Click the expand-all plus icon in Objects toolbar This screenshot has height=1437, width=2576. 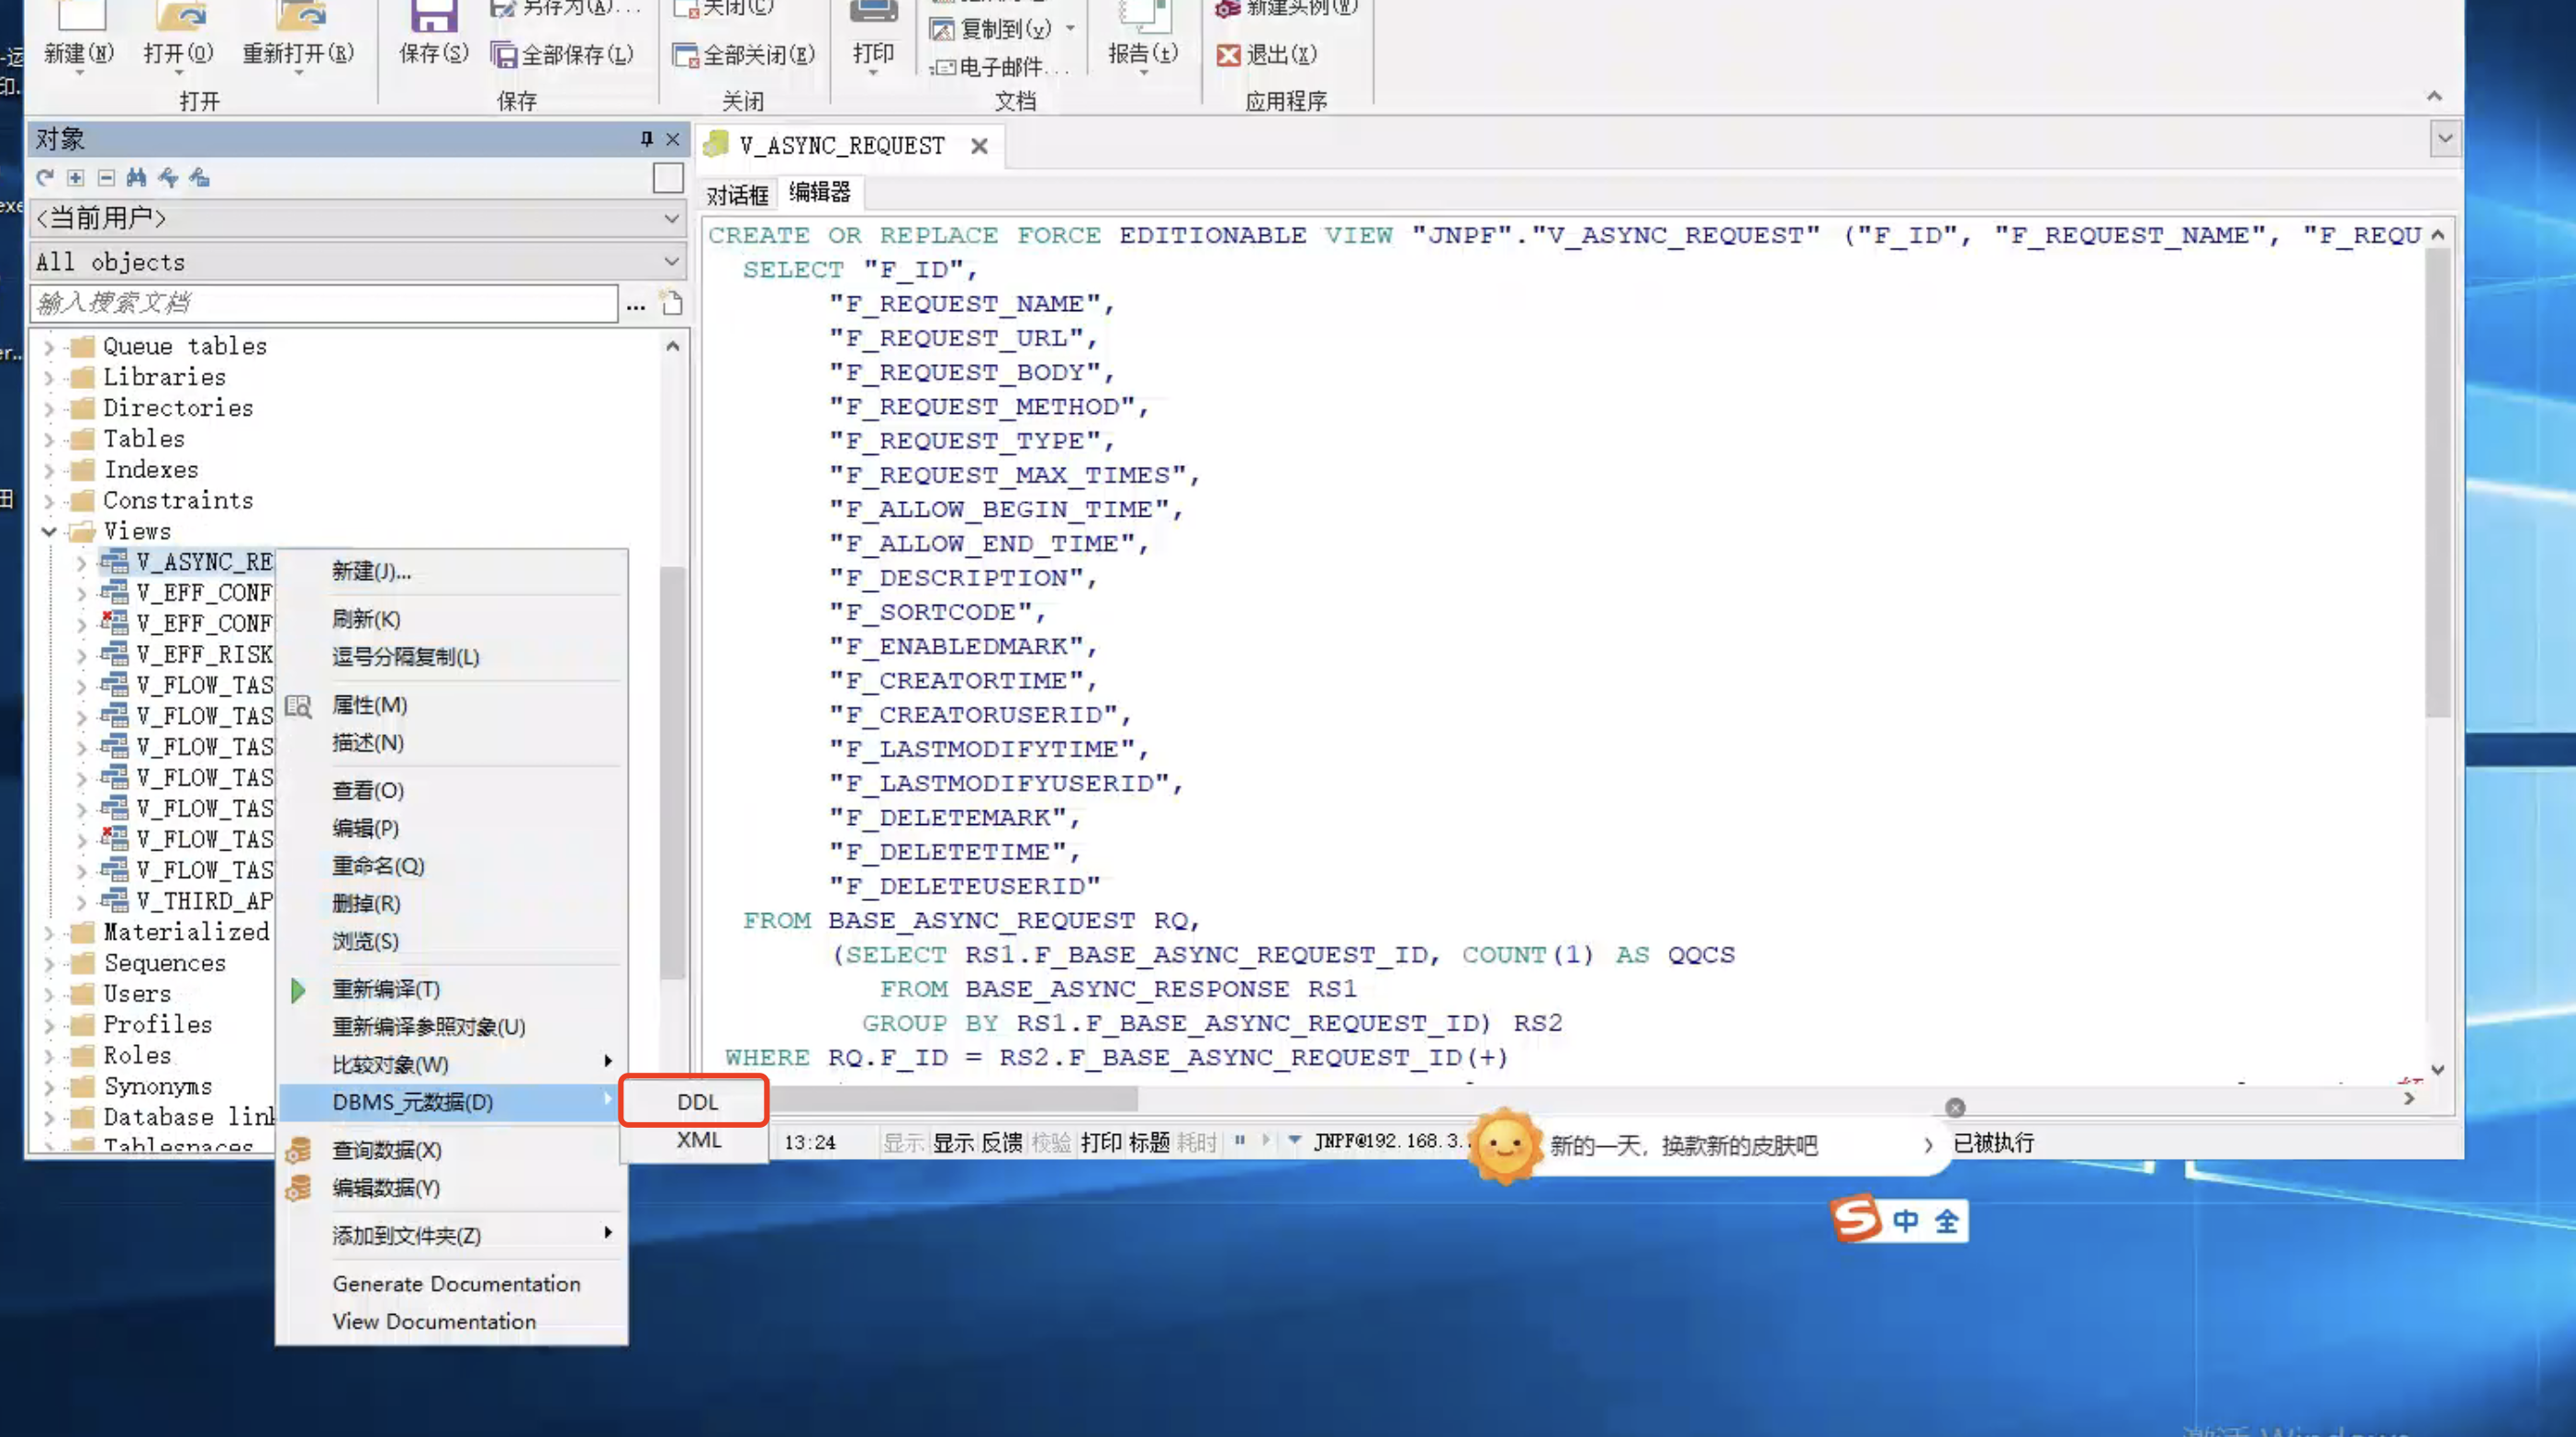point(75,178)
